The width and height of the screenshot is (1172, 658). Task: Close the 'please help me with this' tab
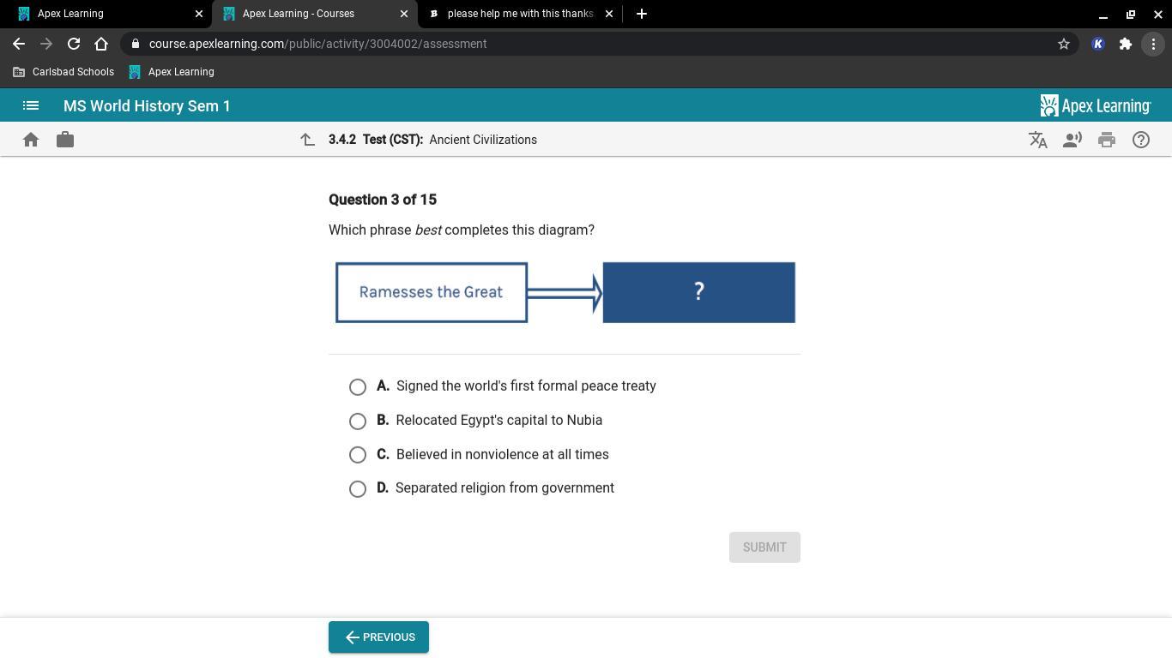[609, 14]
